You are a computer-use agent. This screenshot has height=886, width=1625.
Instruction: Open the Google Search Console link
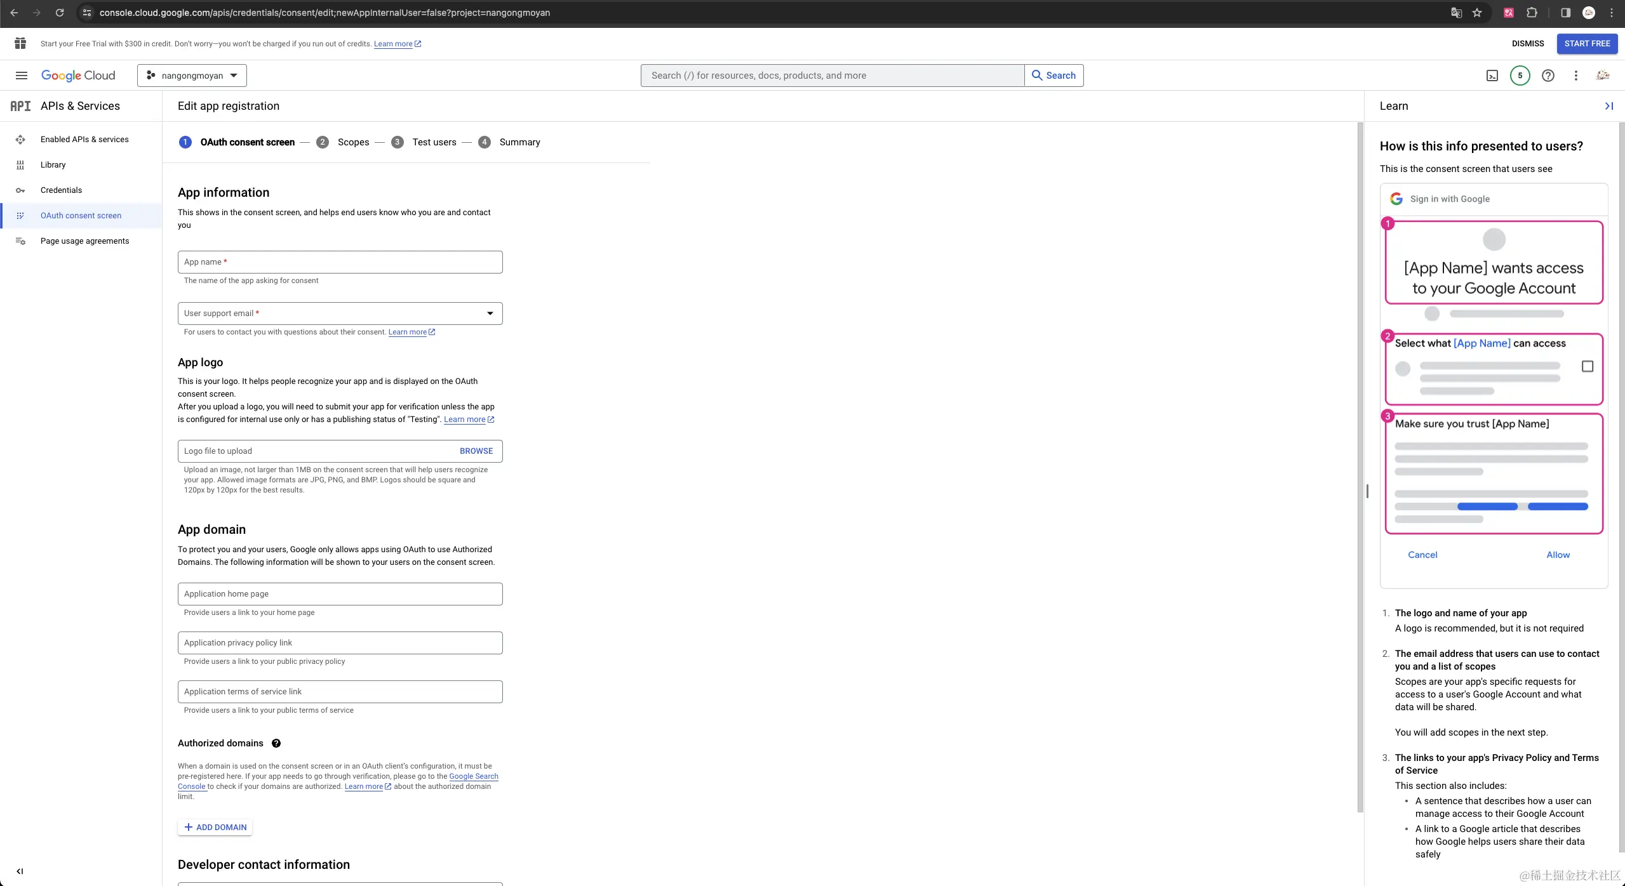[473, 776]
